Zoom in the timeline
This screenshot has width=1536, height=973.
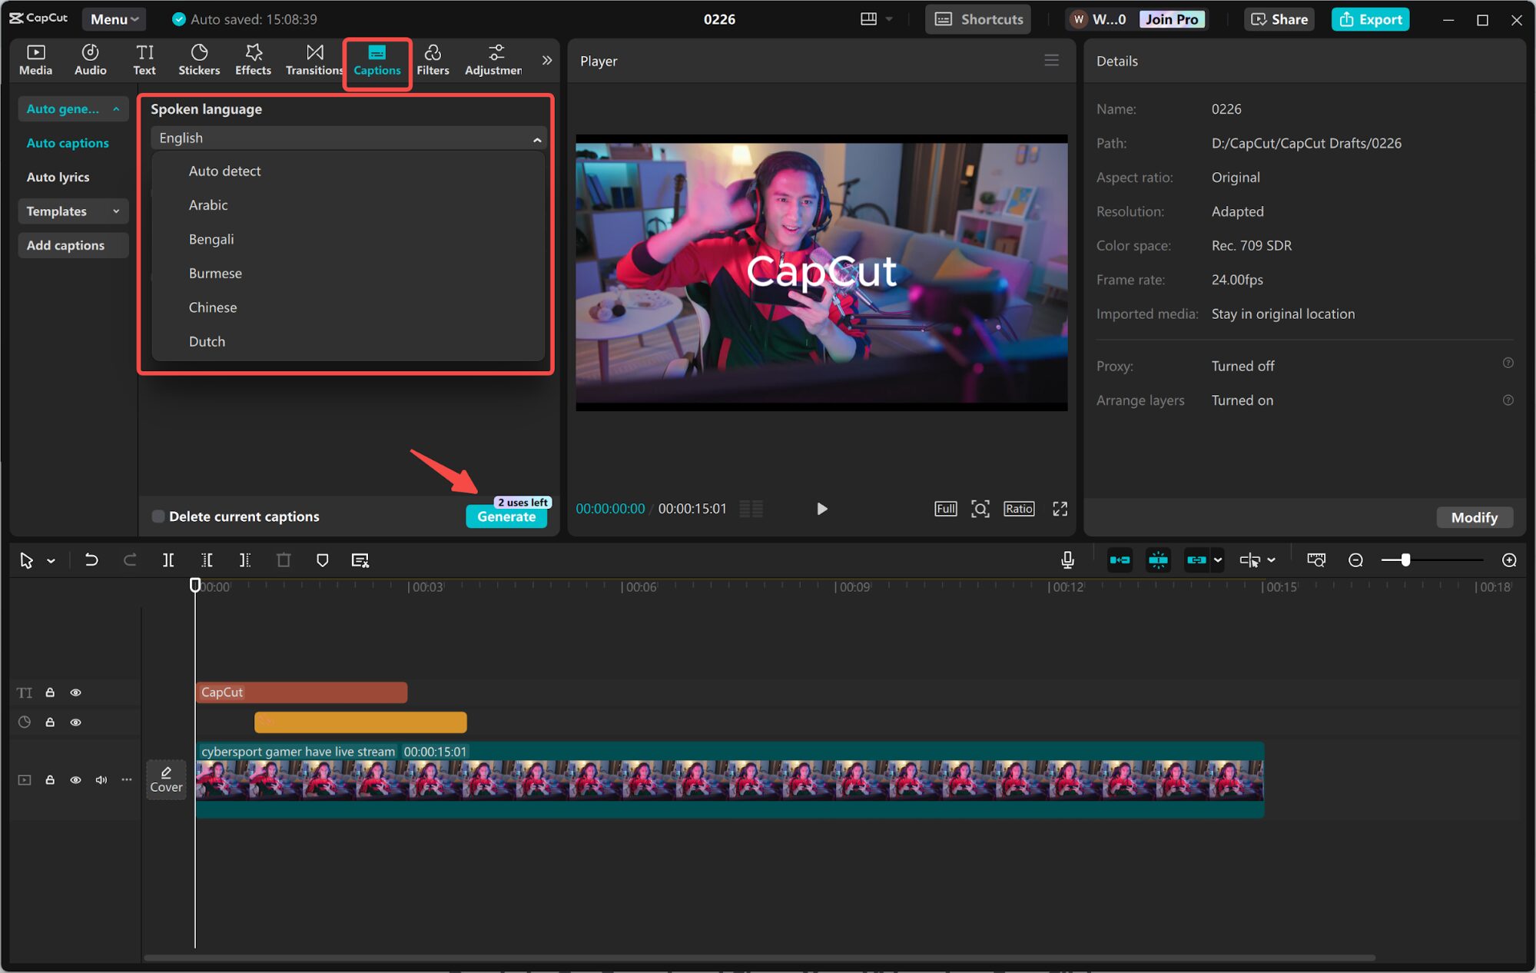click(x=1509, y=560)
